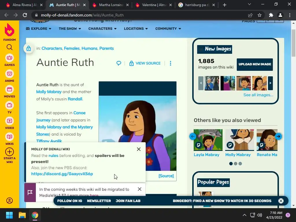Close the Auntie Ruth tab
This screenshot has width=296, height=222.
84,5
